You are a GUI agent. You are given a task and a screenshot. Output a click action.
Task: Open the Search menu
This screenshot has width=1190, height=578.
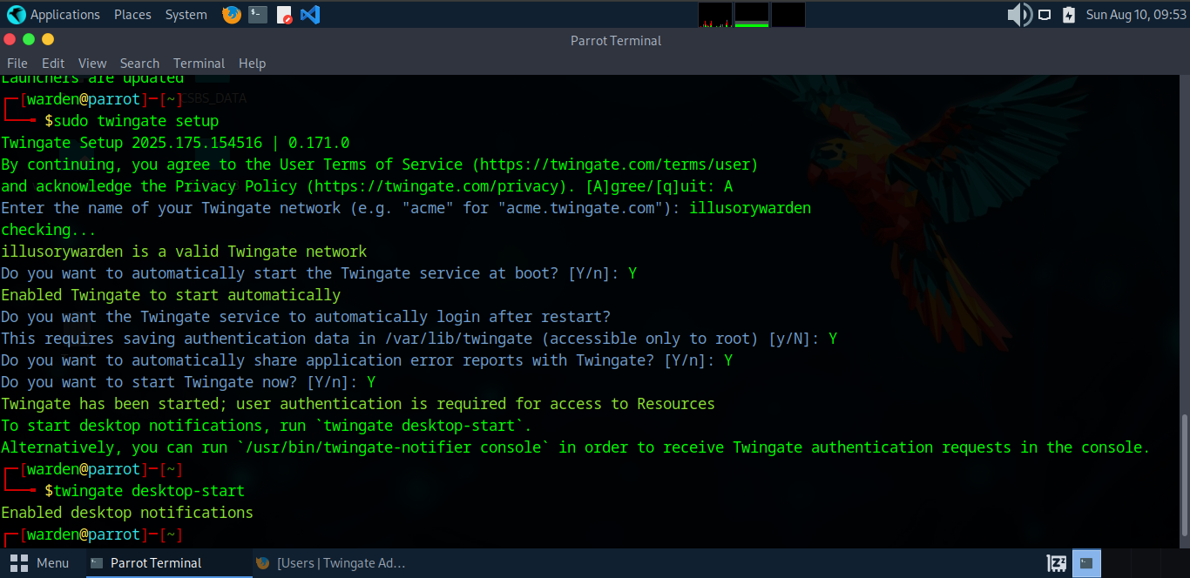(x=139, y=64)
